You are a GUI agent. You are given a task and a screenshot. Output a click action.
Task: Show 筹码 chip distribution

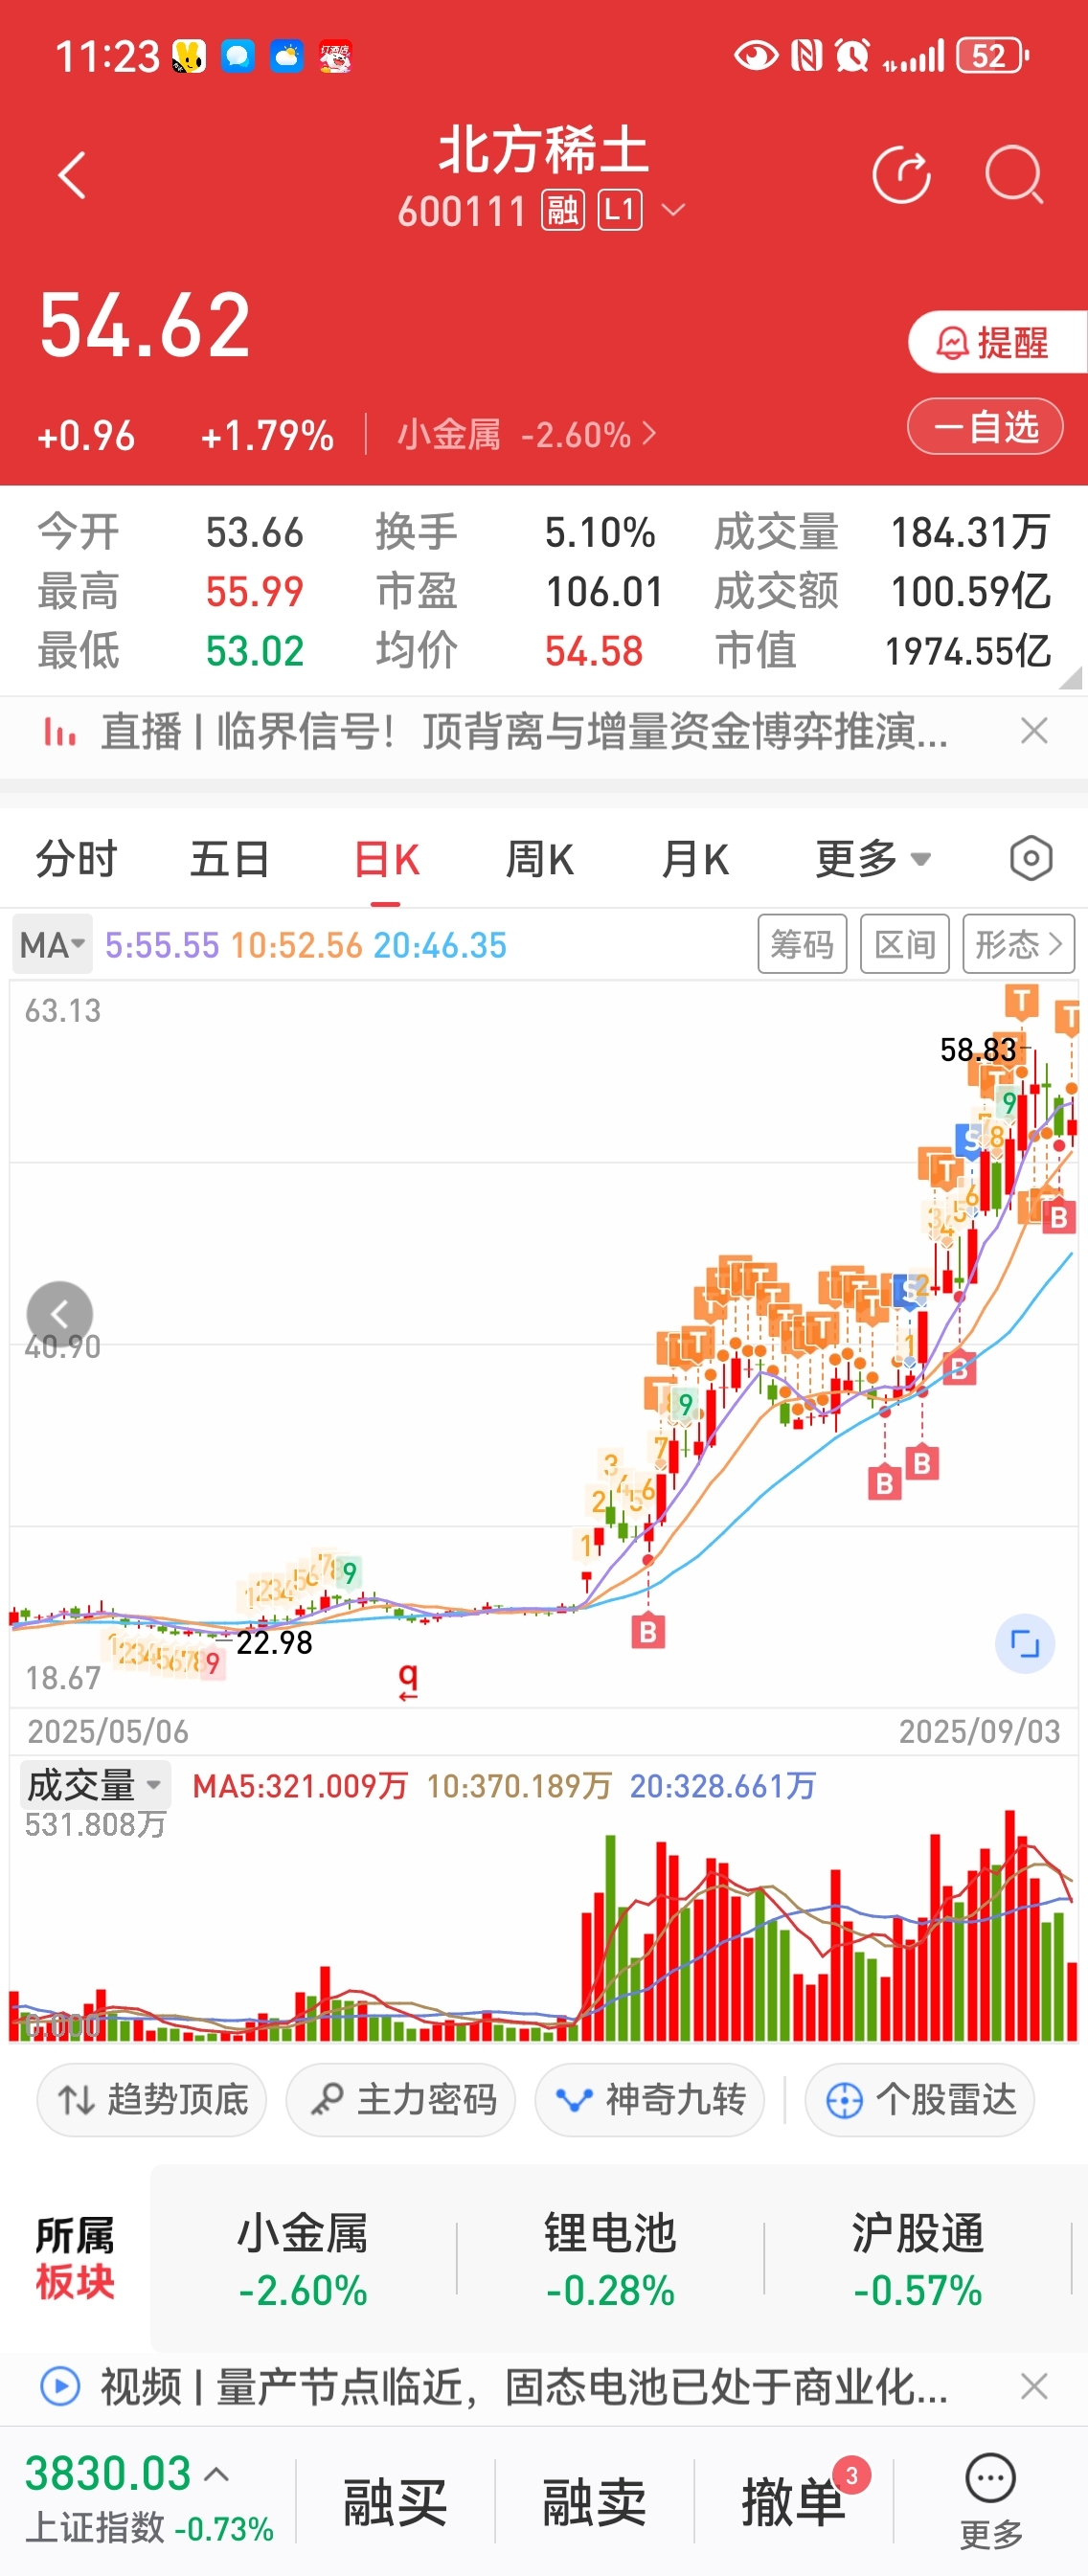pyautogui.click(x=802, y=944)
